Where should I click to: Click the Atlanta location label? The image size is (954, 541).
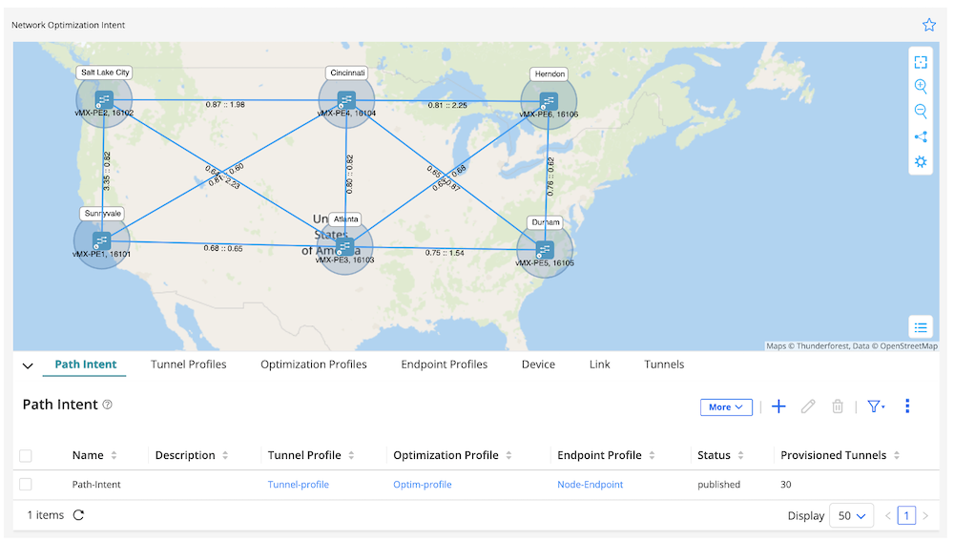[345, 219]
